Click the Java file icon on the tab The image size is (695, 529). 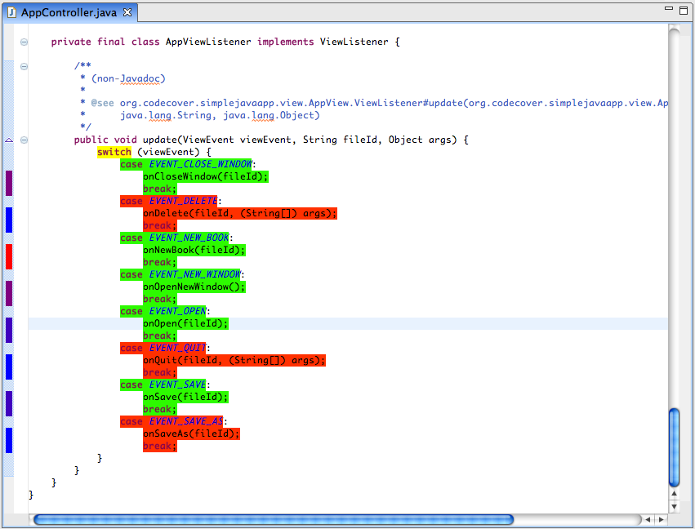click(x=12, y=12)
